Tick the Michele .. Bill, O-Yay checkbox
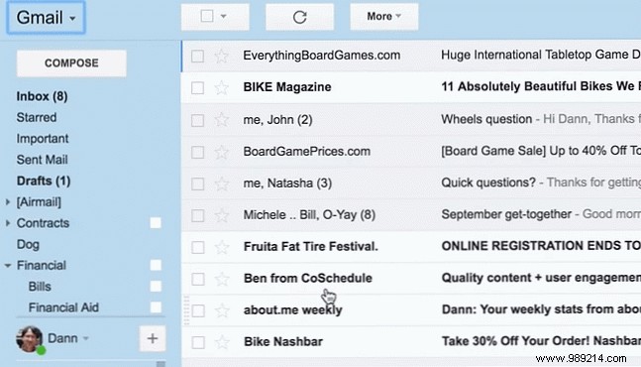 [x=197, y=215]
